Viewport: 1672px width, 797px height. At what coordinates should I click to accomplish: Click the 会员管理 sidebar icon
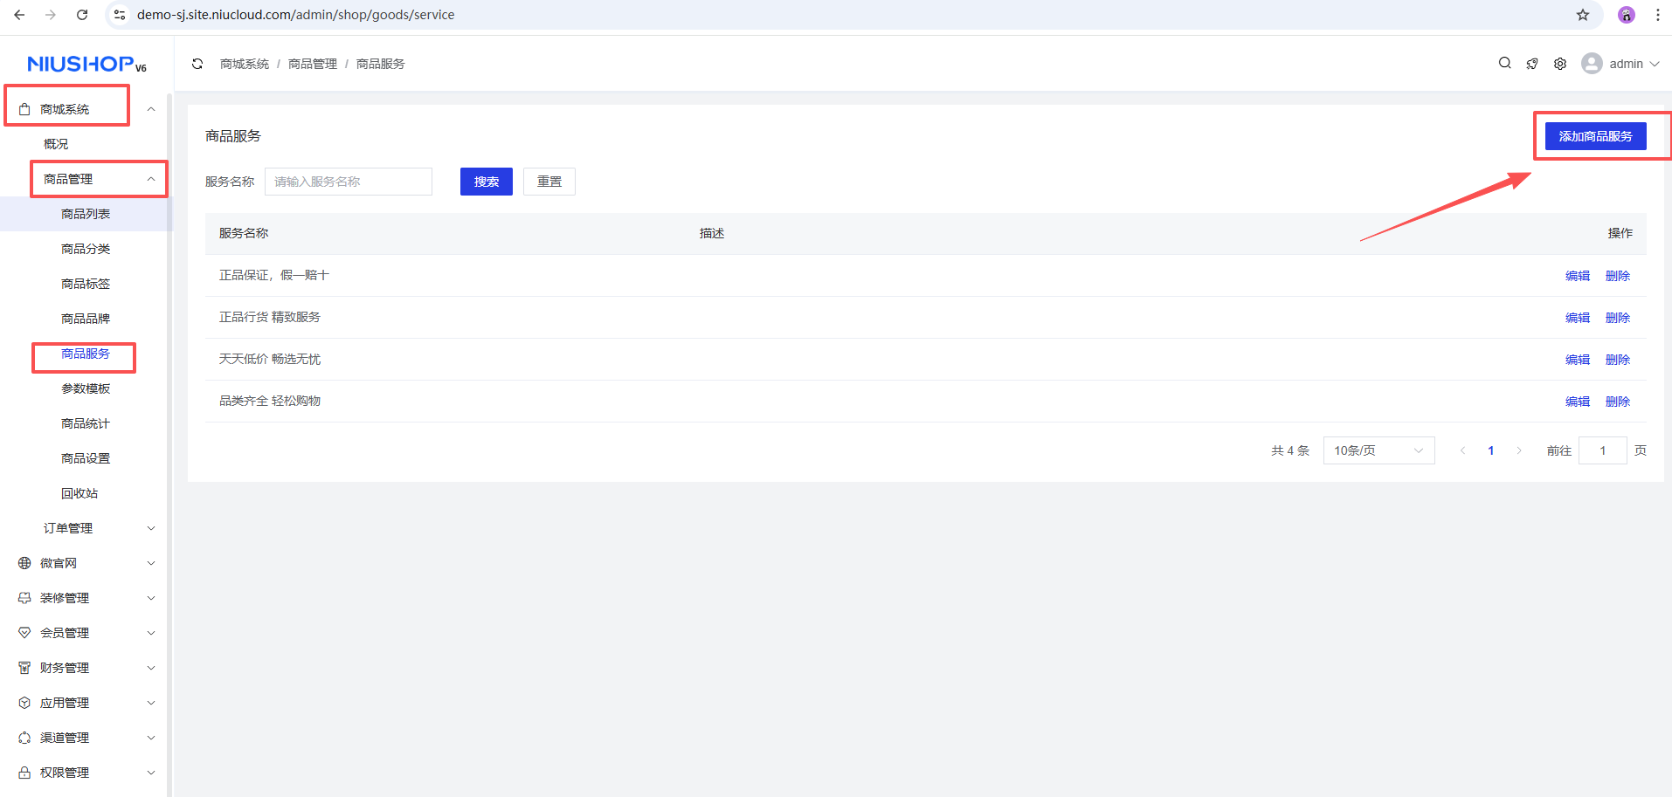click(x=24, y=633)
